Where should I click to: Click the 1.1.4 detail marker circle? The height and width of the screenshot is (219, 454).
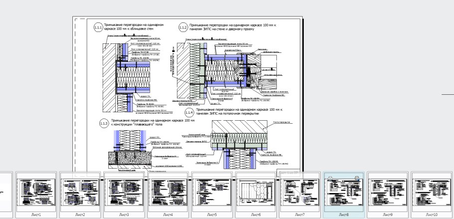tap(188, 112)
